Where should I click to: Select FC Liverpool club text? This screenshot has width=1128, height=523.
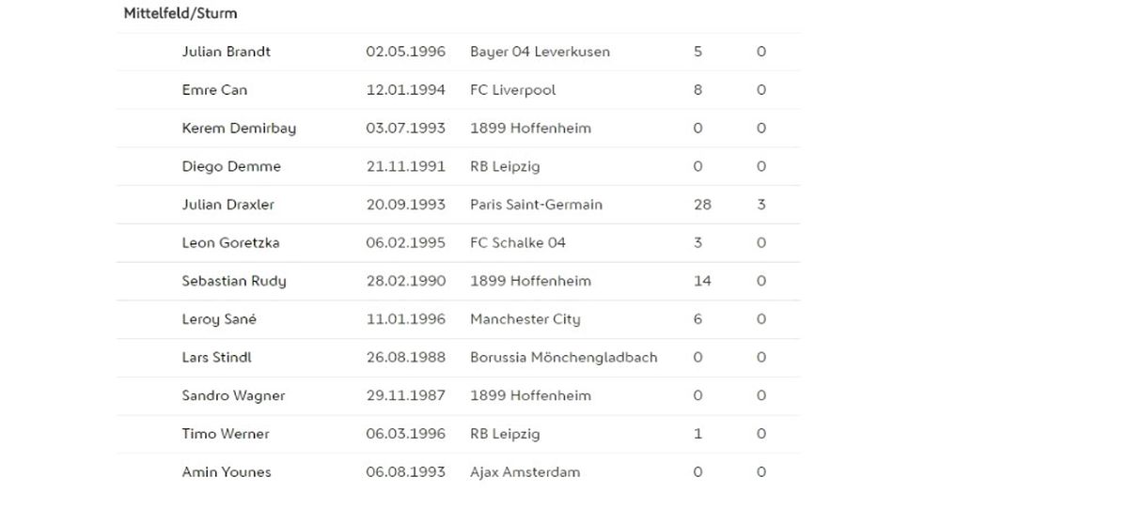(512, 90)
